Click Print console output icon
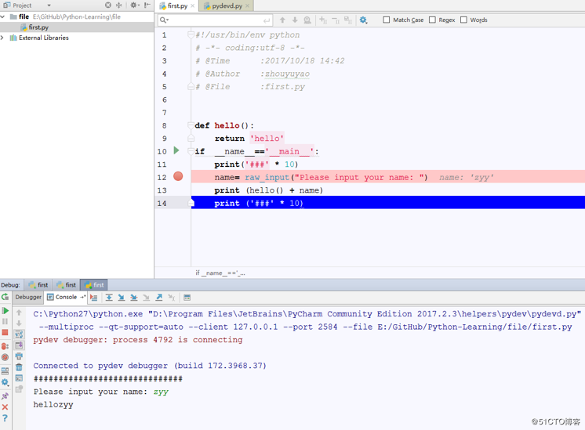585x430 pixels. click(x=19, y=356)
